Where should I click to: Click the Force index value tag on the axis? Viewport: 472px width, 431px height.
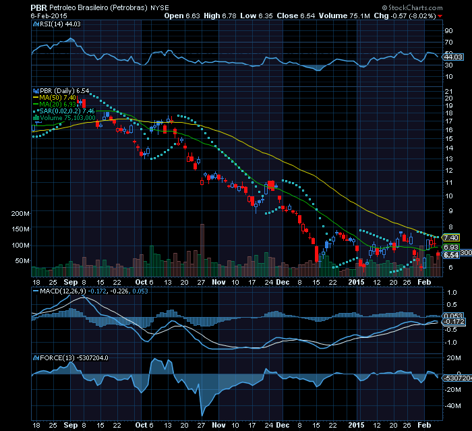point(458,378)
